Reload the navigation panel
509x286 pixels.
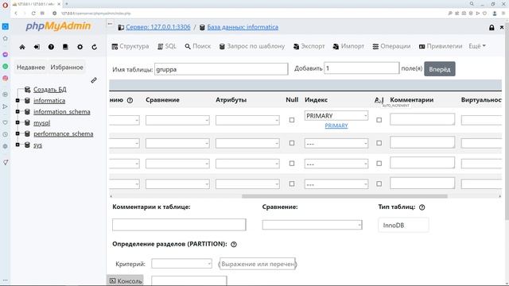click(94, 47)
